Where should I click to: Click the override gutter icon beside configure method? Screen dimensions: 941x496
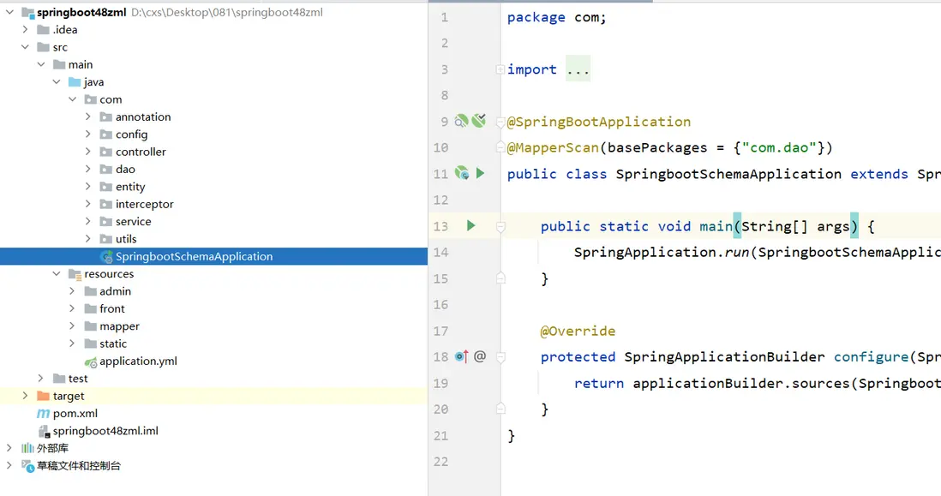pos(461,356)
